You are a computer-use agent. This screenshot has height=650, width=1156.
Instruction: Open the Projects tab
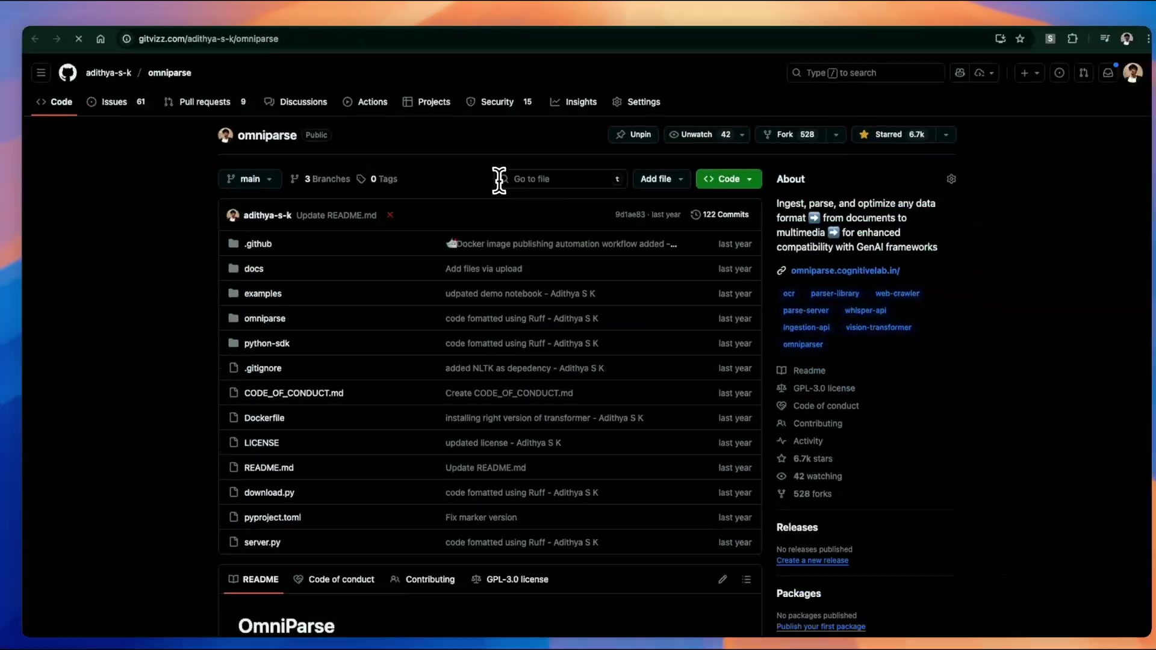coord(426,102)
